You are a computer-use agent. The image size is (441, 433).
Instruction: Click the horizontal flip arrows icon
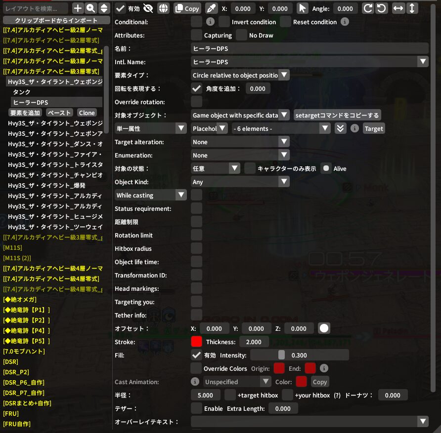point(398,8)
